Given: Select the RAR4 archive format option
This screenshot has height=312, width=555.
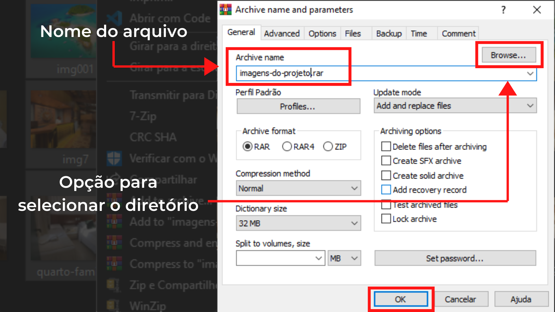Looking at the screenshot, I should click(287, 146).
